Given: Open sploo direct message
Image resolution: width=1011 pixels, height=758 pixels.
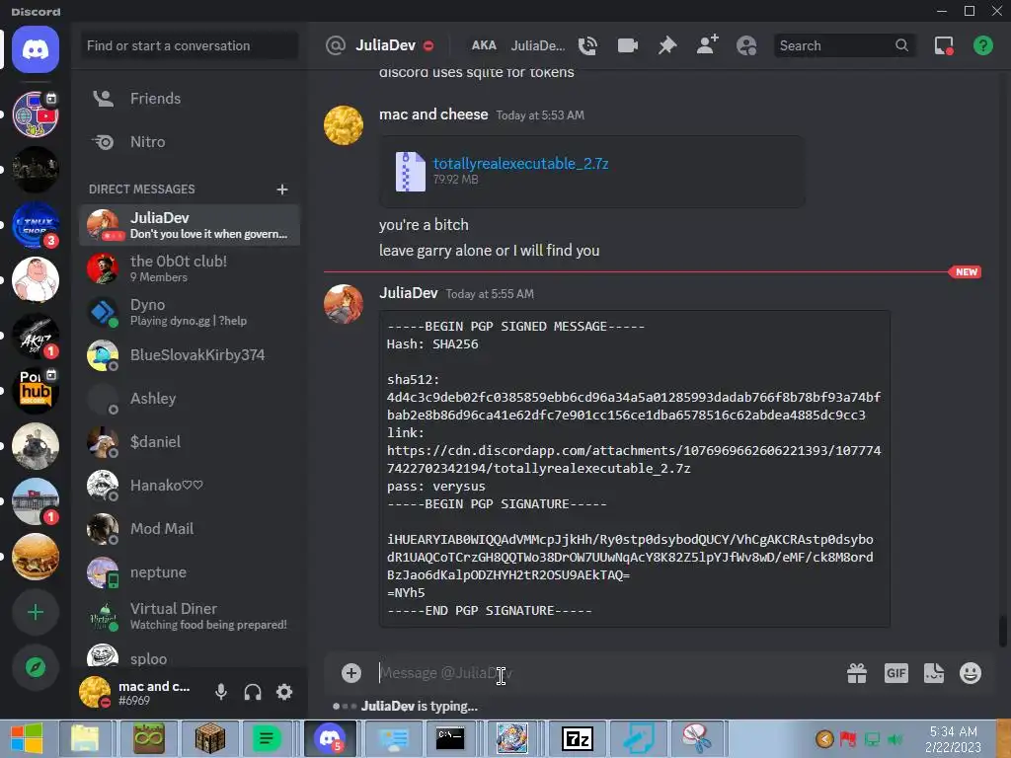Looking at the screenshot, I should click(190, 656).
